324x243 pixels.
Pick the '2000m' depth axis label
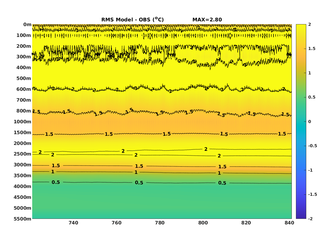coord(22,143)
